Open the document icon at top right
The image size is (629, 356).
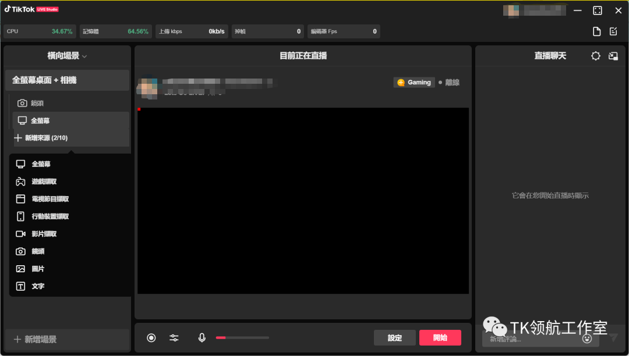click(596, 31)
